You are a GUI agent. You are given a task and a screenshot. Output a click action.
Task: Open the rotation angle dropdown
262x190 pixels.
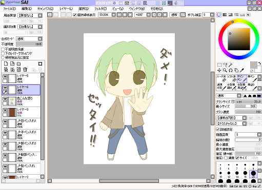pos(149,15)
